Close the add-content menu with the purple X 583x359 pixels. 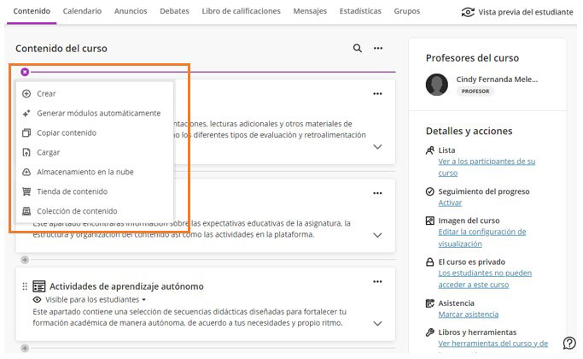(25, 72)
